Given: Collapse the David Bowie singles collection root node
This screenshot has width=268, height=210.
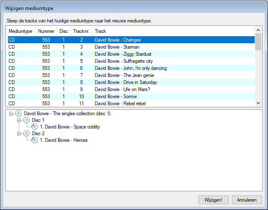Looking at the screenshot, I should click(x=11, y=114).
